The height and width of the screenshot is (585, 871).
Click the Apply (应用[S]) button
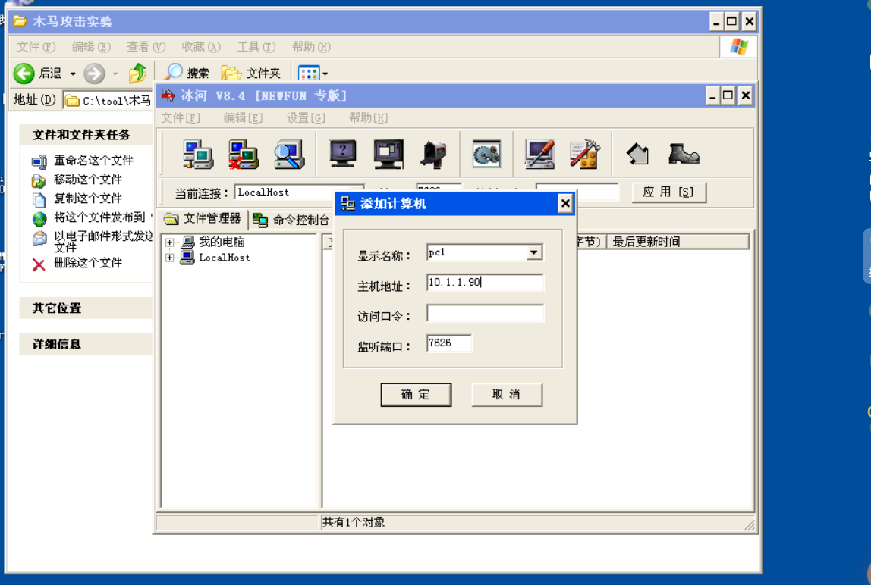click(x=669, y=192)
